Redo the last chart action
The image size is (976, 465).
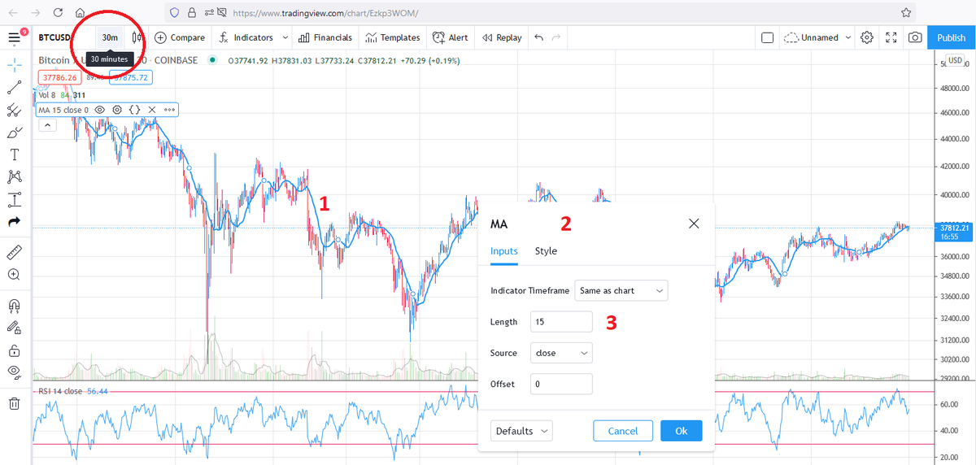coord(556,37)
